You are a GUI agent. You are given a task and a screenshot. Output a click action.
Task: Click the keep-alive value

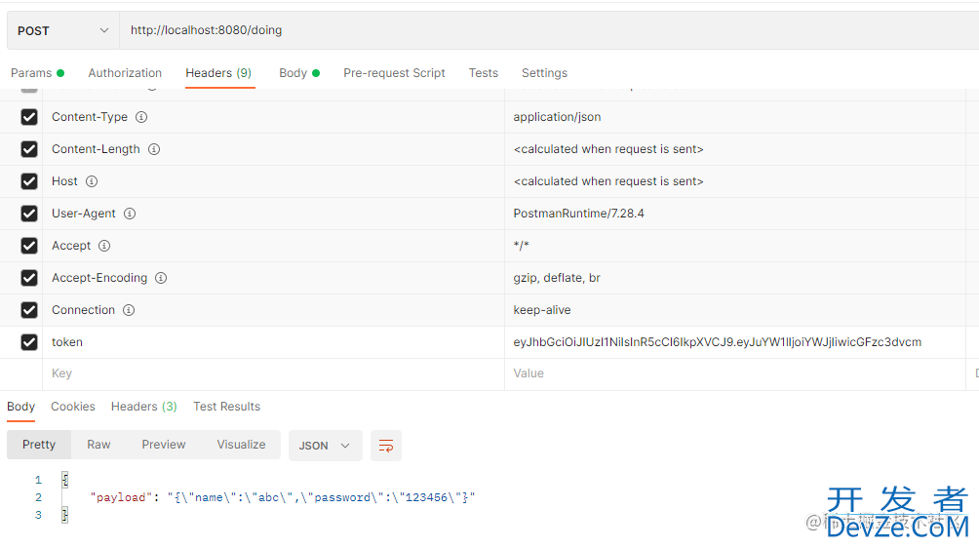coord(542,309)
